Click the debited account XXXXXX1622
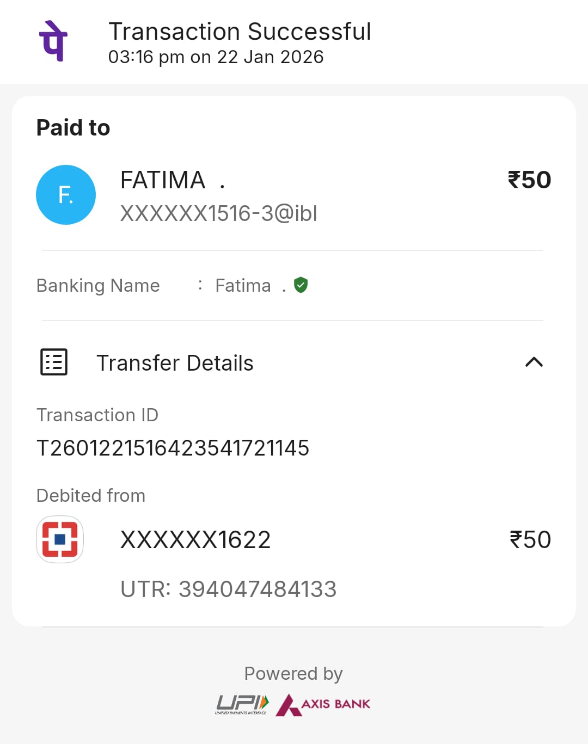Image resolution: width=588 pixels, height=744 pixels. pos(195,540)
